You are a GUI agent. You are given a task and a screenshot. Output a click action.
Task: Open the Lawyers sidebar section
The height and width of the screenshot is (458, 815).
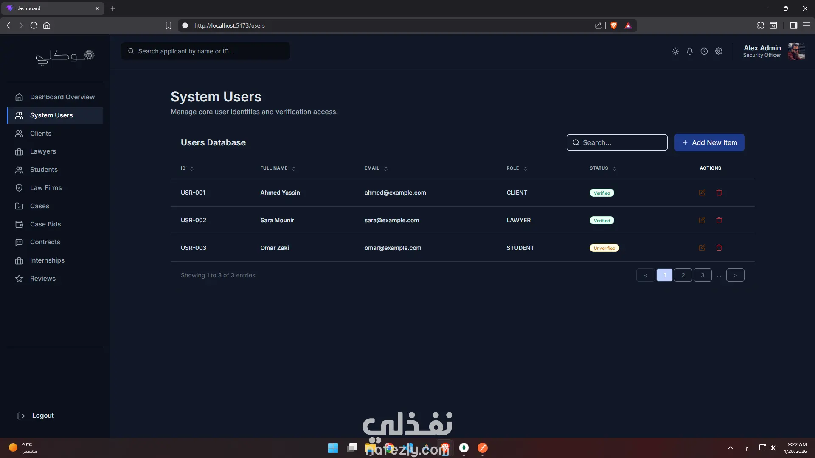pyautogui.click(x=55, y=151)
